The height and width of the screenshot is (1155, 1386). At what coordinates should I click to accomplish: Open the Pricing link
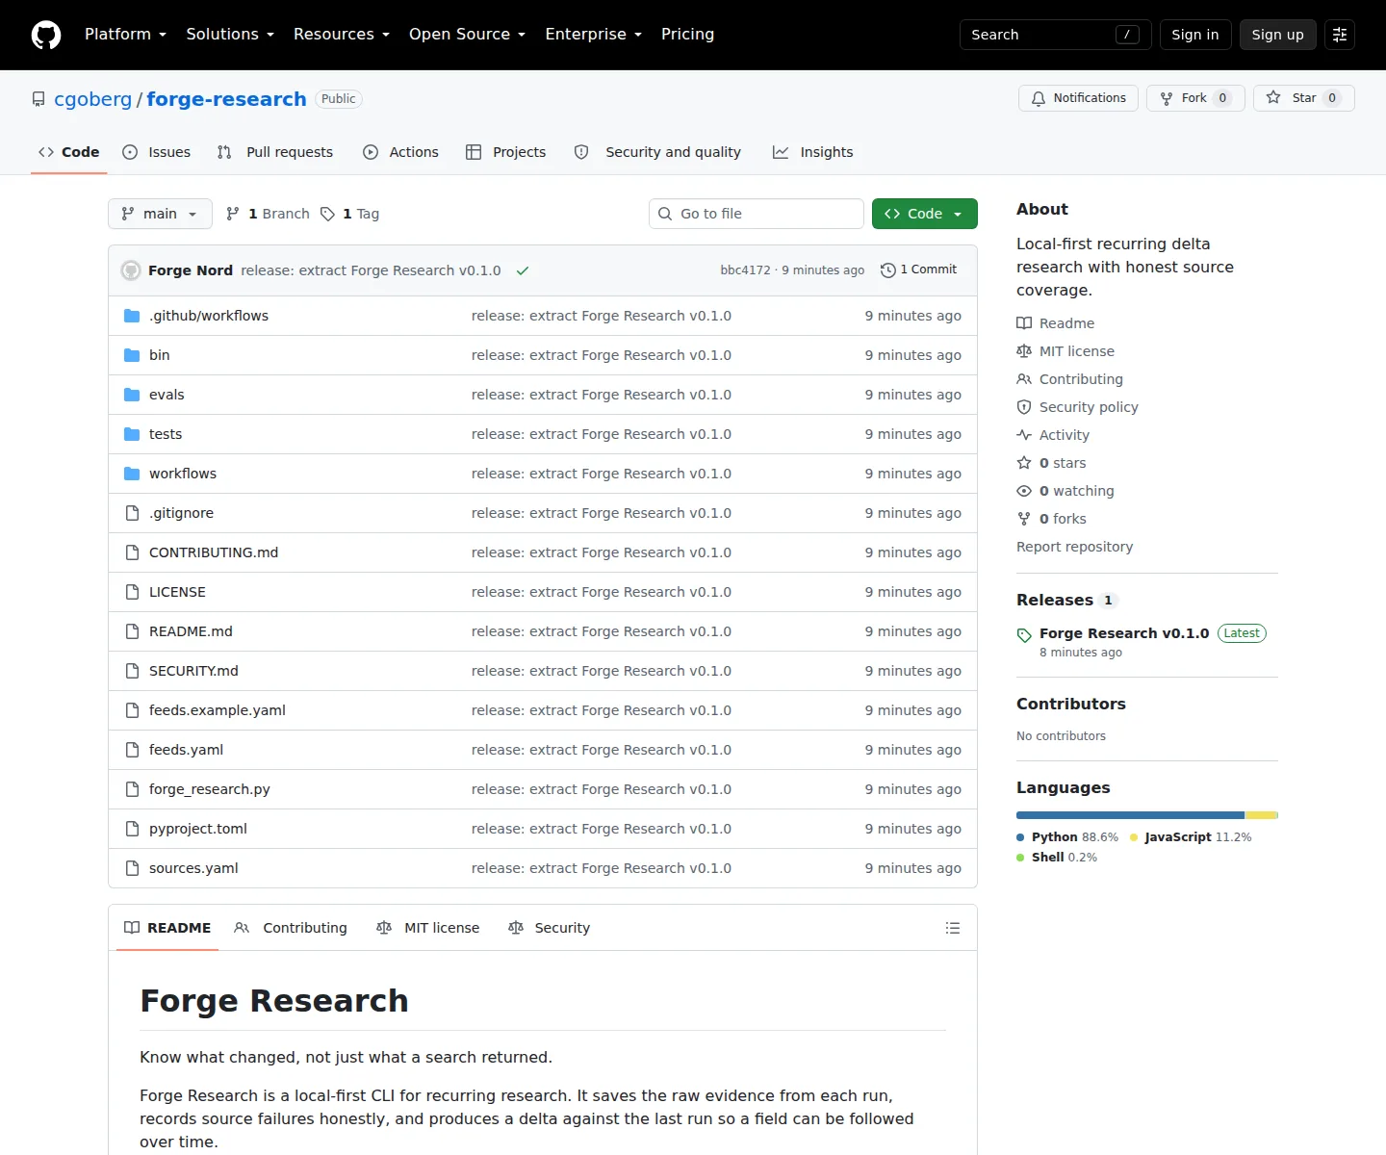[687, 35]
